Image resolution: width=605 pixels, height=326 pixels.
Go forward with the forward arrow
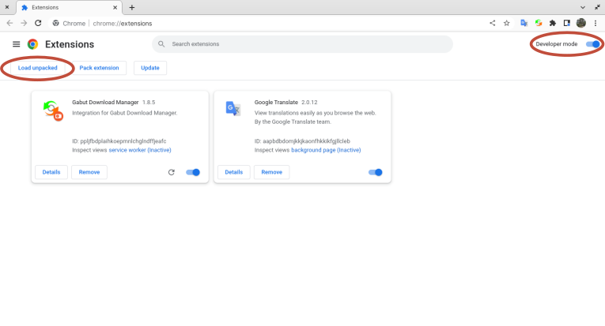[24, 23]
